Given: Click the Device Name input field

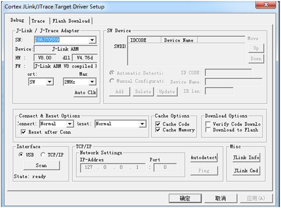Looking at the screenshot, I should tap(234, 82).
